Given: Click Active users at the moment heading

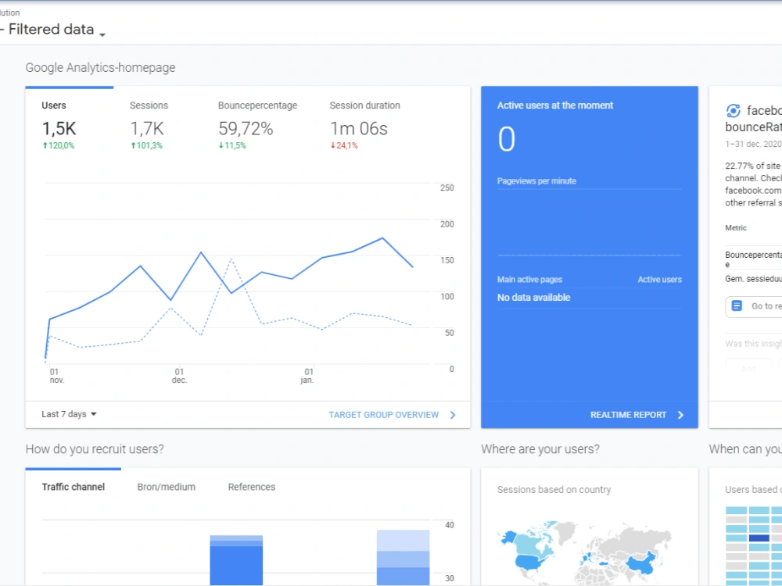Looking at the screenshot, I should click(555, 105).
